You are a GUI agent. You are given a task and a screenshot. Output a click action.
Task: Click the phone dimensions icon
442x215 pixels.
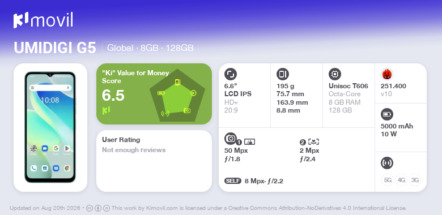[x=283, y=74]
